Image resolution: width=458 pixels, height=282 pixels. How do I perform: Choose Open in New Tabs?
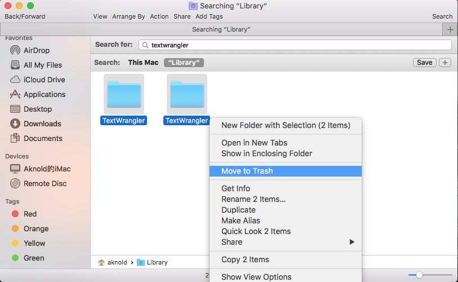click(286, 143)
